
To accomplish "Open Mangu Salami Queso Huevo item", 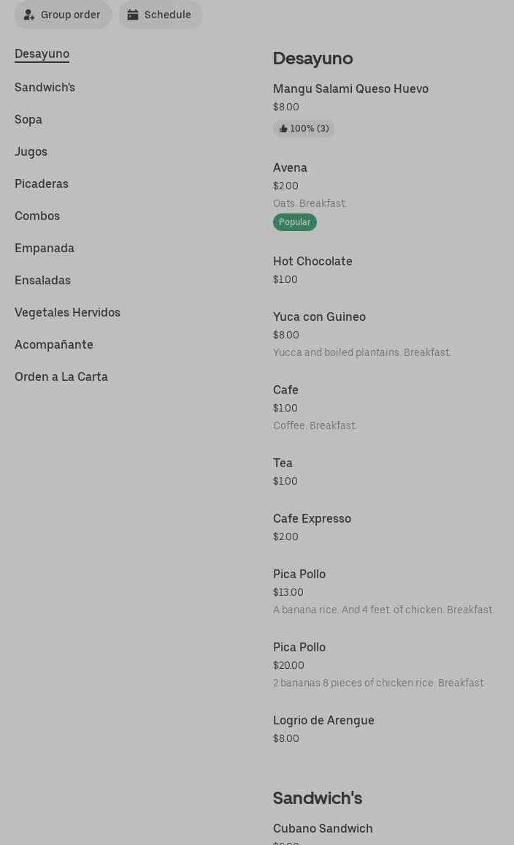I will coord(350,88).
